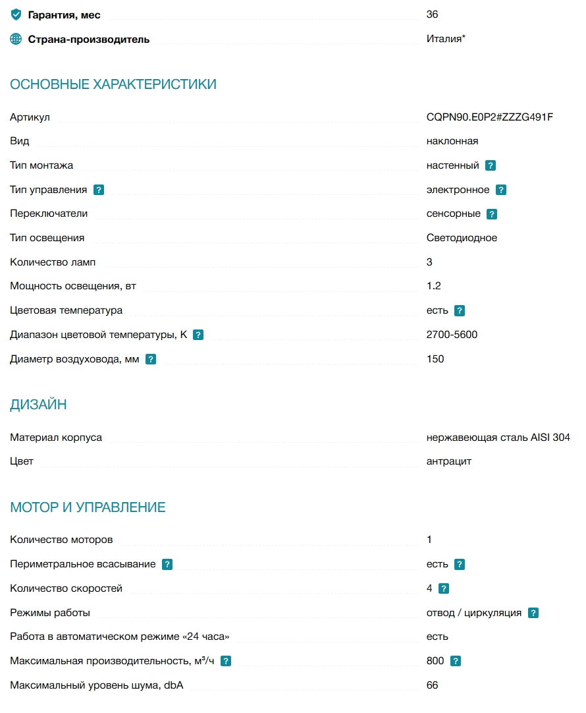Click the ОСНОВНЫЕ ХАРАКТЕРИСТИКИ section heading
This screenshot has height=713, width=586.
point(113,84)
